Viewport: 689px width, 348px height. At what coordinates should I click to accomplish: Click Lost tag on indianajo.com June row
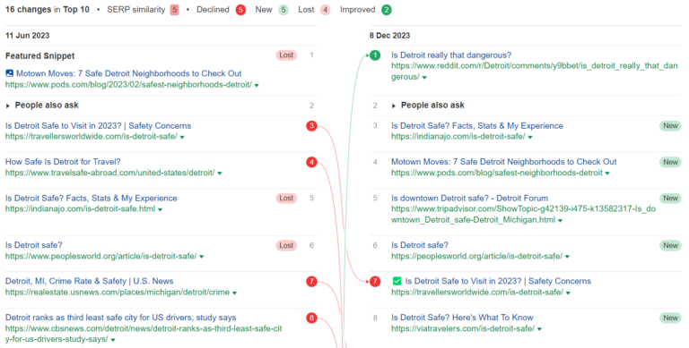[286, 198]
